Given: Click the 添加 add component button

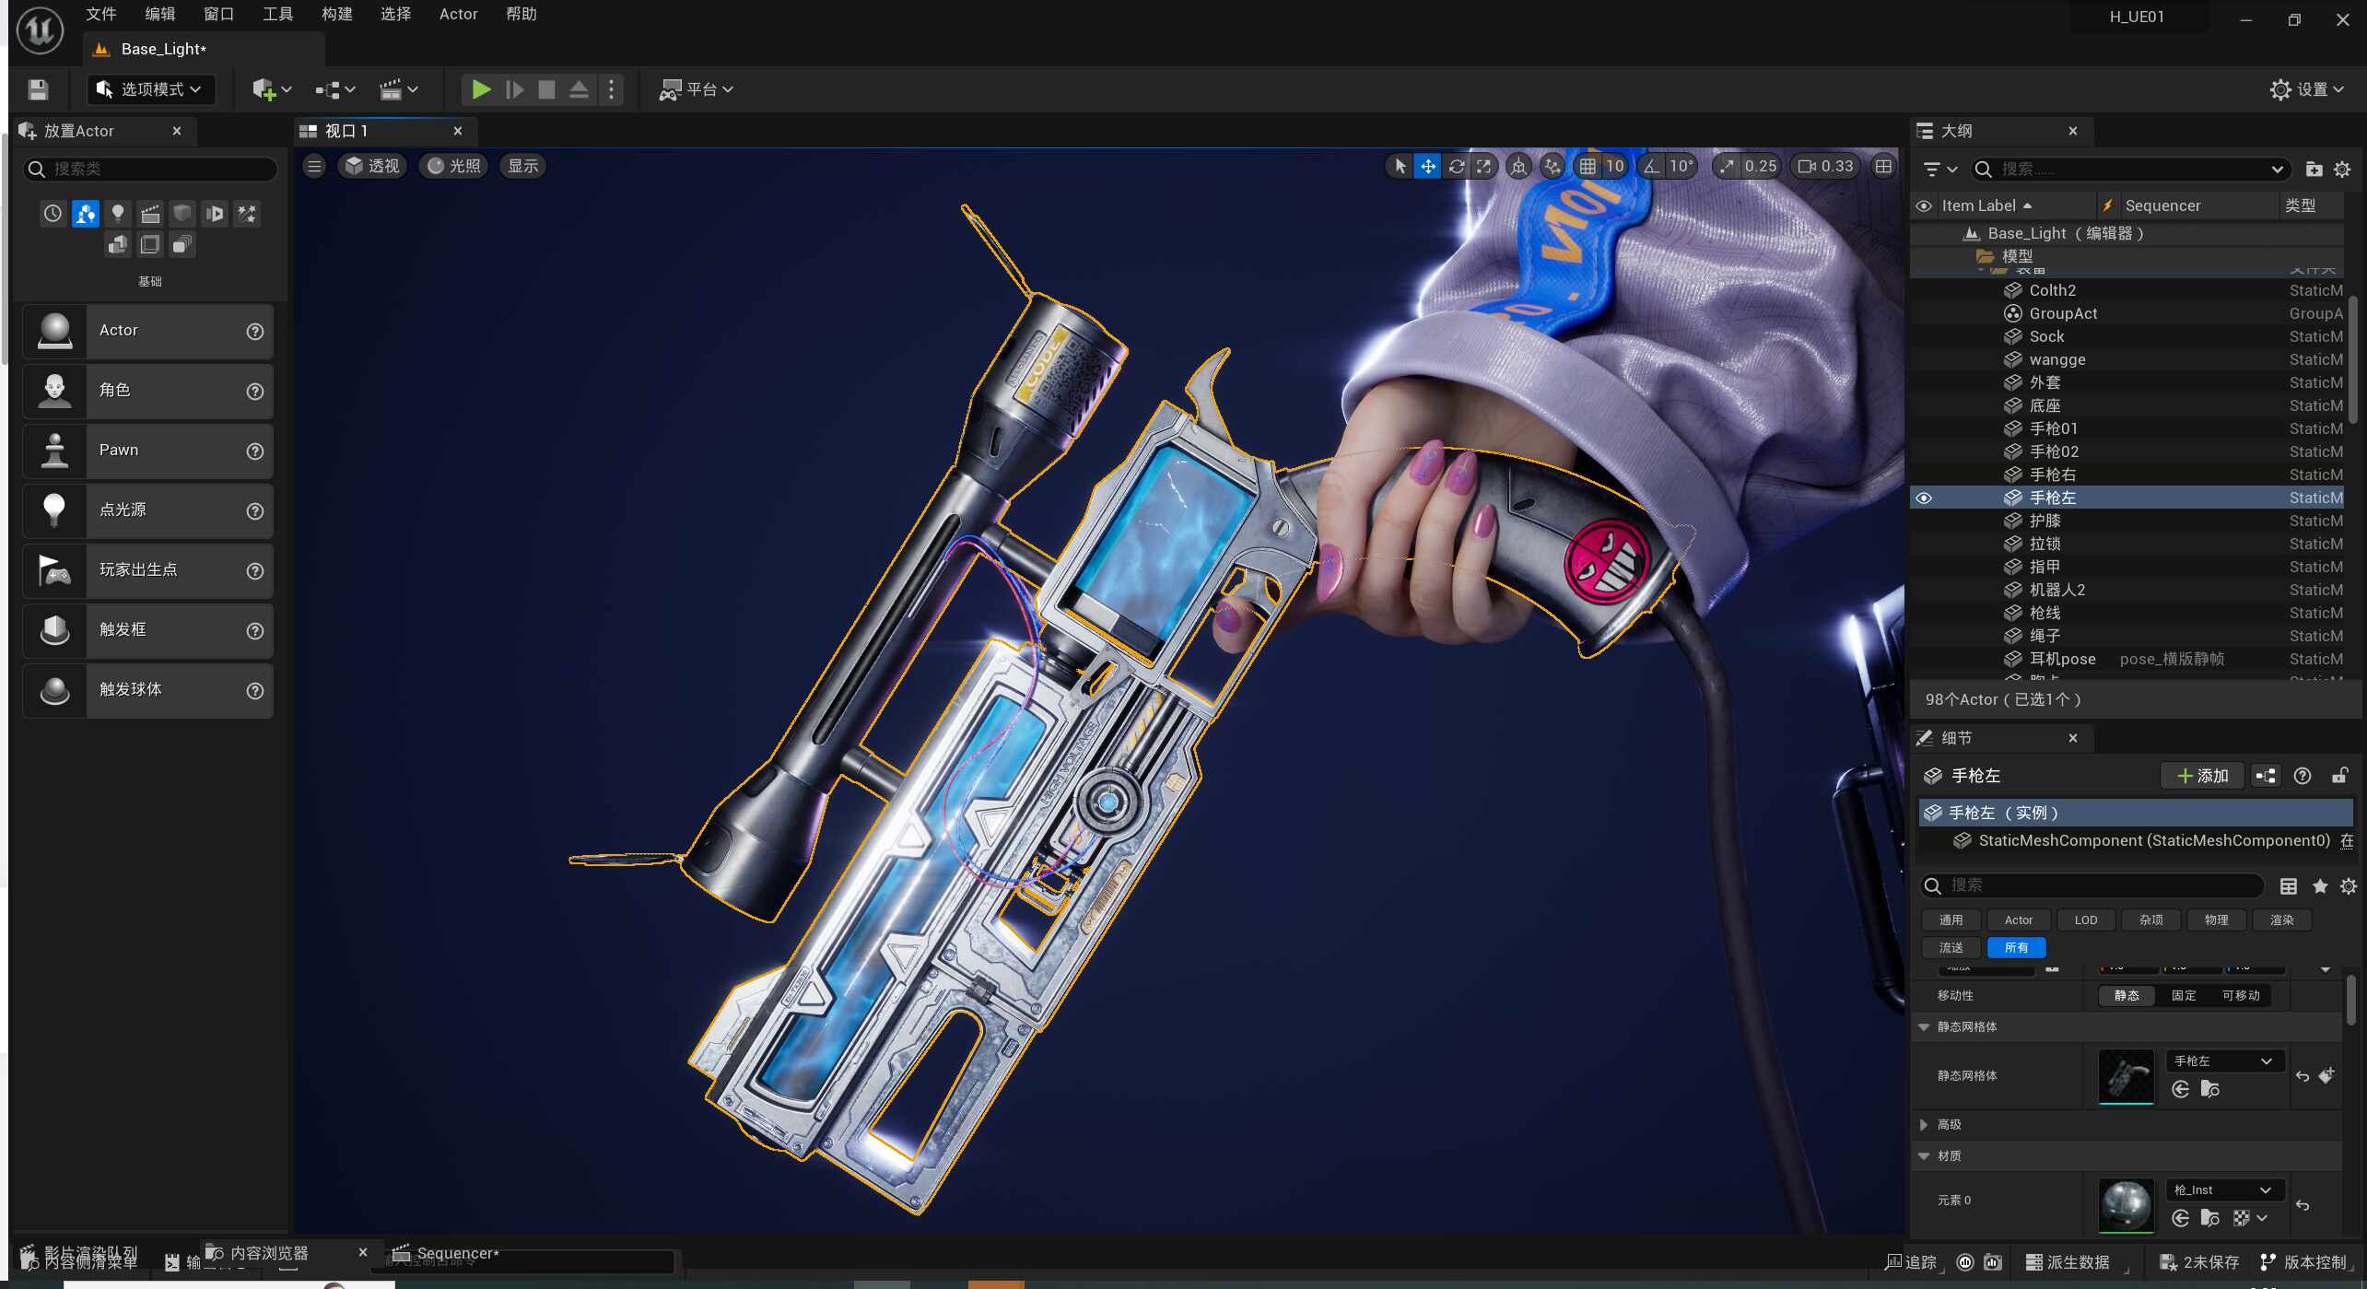Looking at the screenshot, I should (2203, 777).
